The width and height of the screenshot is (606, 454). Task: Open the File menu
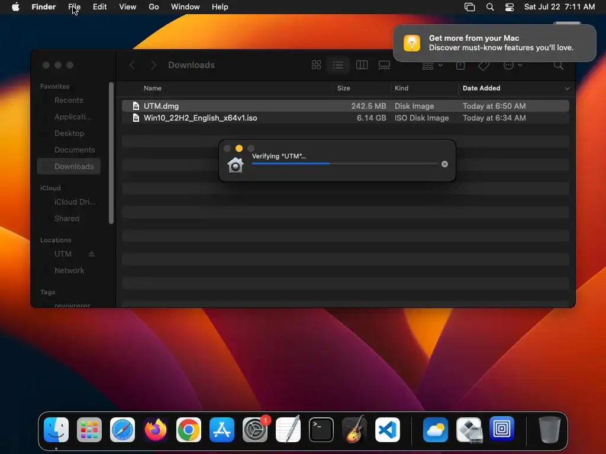tap(74, 7)
